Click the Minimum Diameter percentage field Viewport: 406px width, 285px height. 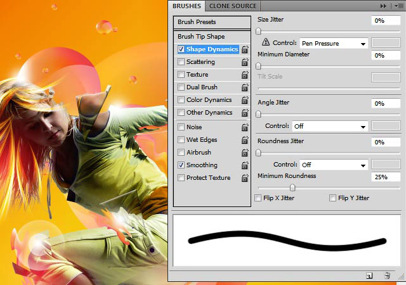(x=386, y=55)
